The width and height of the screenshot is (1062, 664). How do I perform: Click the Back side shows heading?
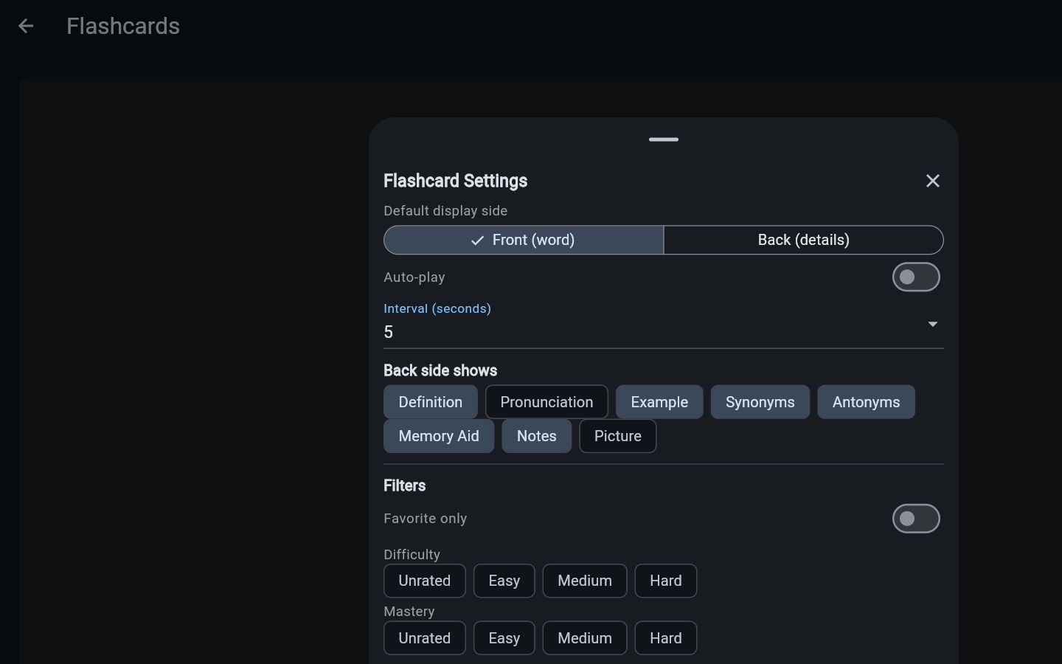[x=440, y=370]
